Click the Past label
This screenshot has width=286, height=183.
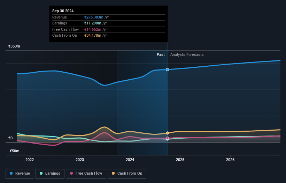tap(161, 55)
